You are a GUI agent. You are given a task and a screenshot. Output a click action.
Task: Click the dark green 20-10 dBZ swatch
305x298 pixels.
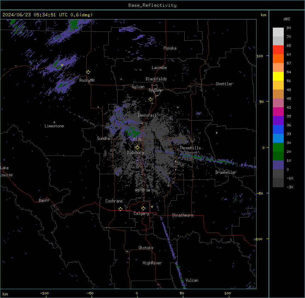coord(278,156)
